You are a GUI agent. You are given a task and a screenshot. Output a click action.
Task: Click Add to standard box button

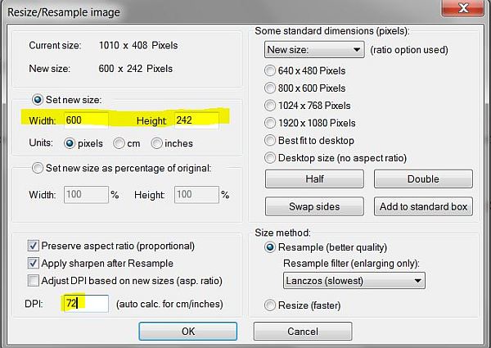(x=423, y=206)
